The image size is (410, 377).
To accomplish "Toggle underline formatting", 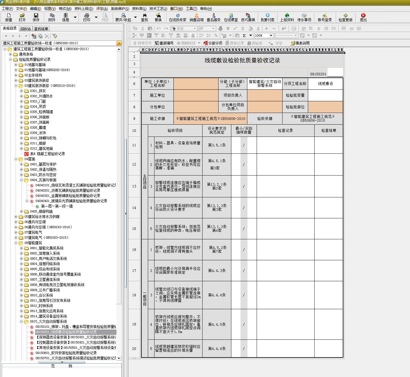I will (243, 29).
